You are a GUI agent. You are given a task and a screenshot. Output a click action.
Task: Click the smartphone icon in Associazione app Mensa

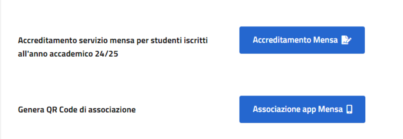click(349, 109)
